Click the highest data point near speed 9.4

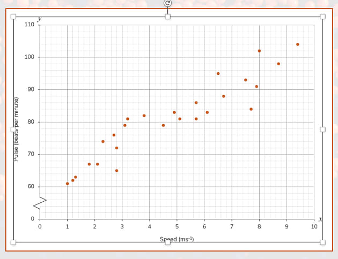(x=298, y=44)
